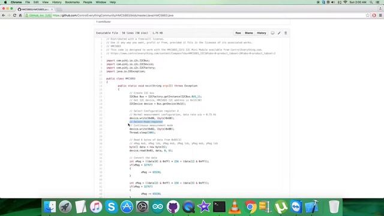
Task: Open the View menu
Action: coord(46,2)
